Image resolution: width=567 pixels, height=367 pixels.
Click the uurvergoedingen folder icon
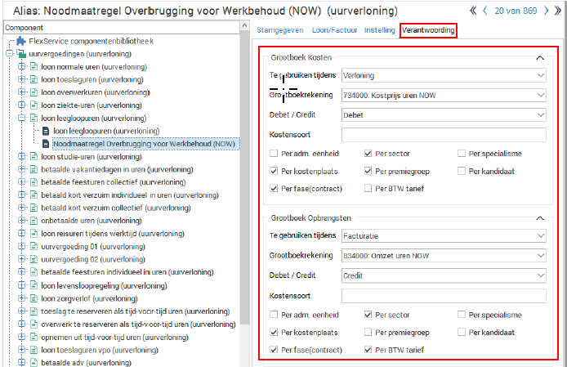21,54
